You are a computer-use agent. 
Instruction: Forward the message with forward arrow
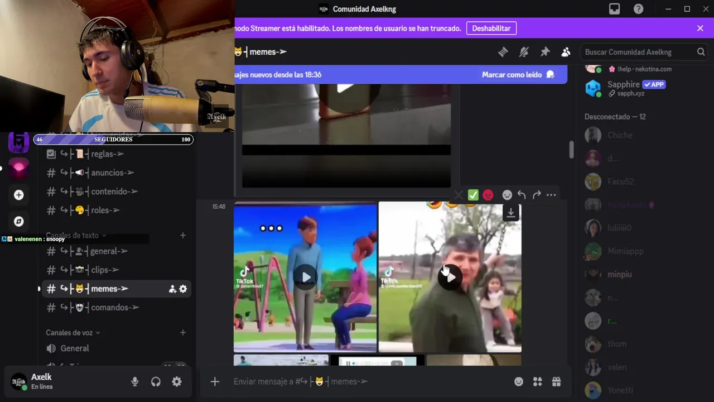[x=537, y=195]
